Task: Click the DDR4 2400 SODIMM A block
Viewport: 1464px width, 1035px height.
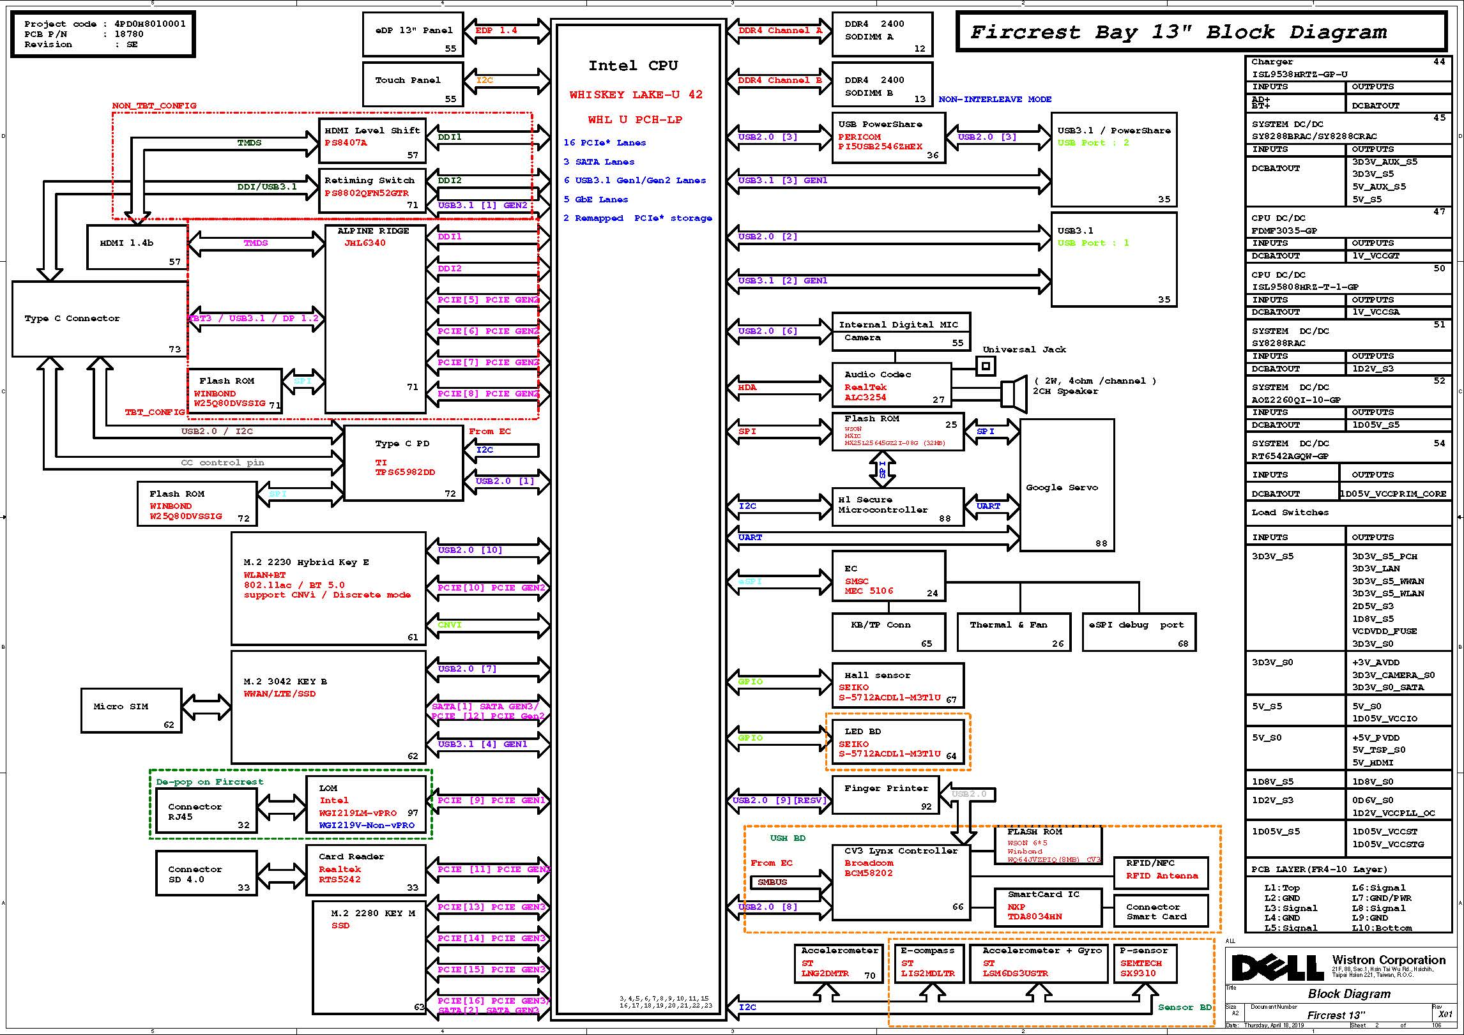Action: (883, 34)
